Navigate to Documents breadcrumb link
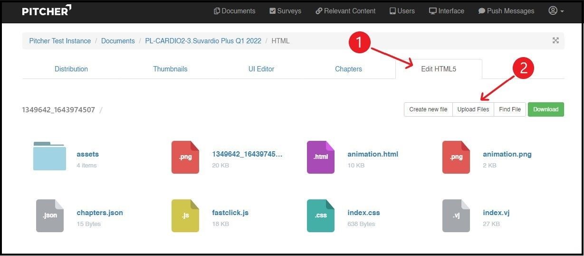The width and height of the screenshot is (584, 256). pos(118,41)
